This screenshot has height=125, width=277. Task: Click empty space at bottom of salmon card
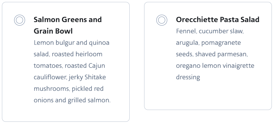66,113
